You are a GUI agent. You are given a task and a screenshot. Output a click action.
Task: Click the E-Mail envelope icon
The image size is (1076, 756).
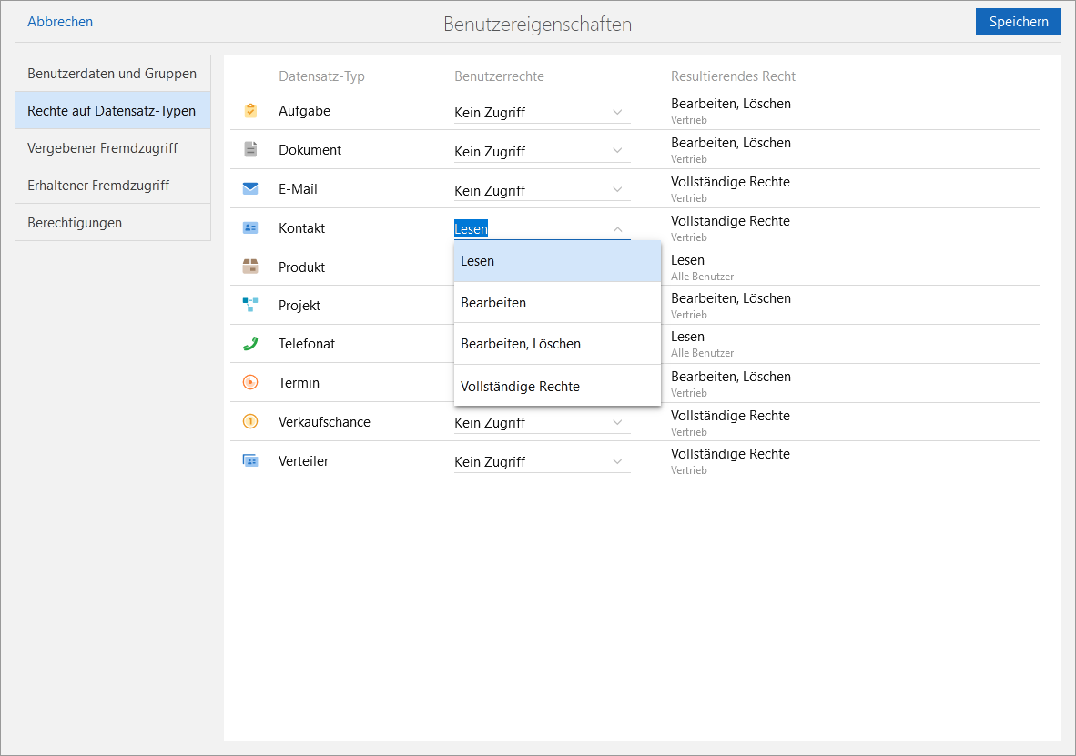coord(250,189)
